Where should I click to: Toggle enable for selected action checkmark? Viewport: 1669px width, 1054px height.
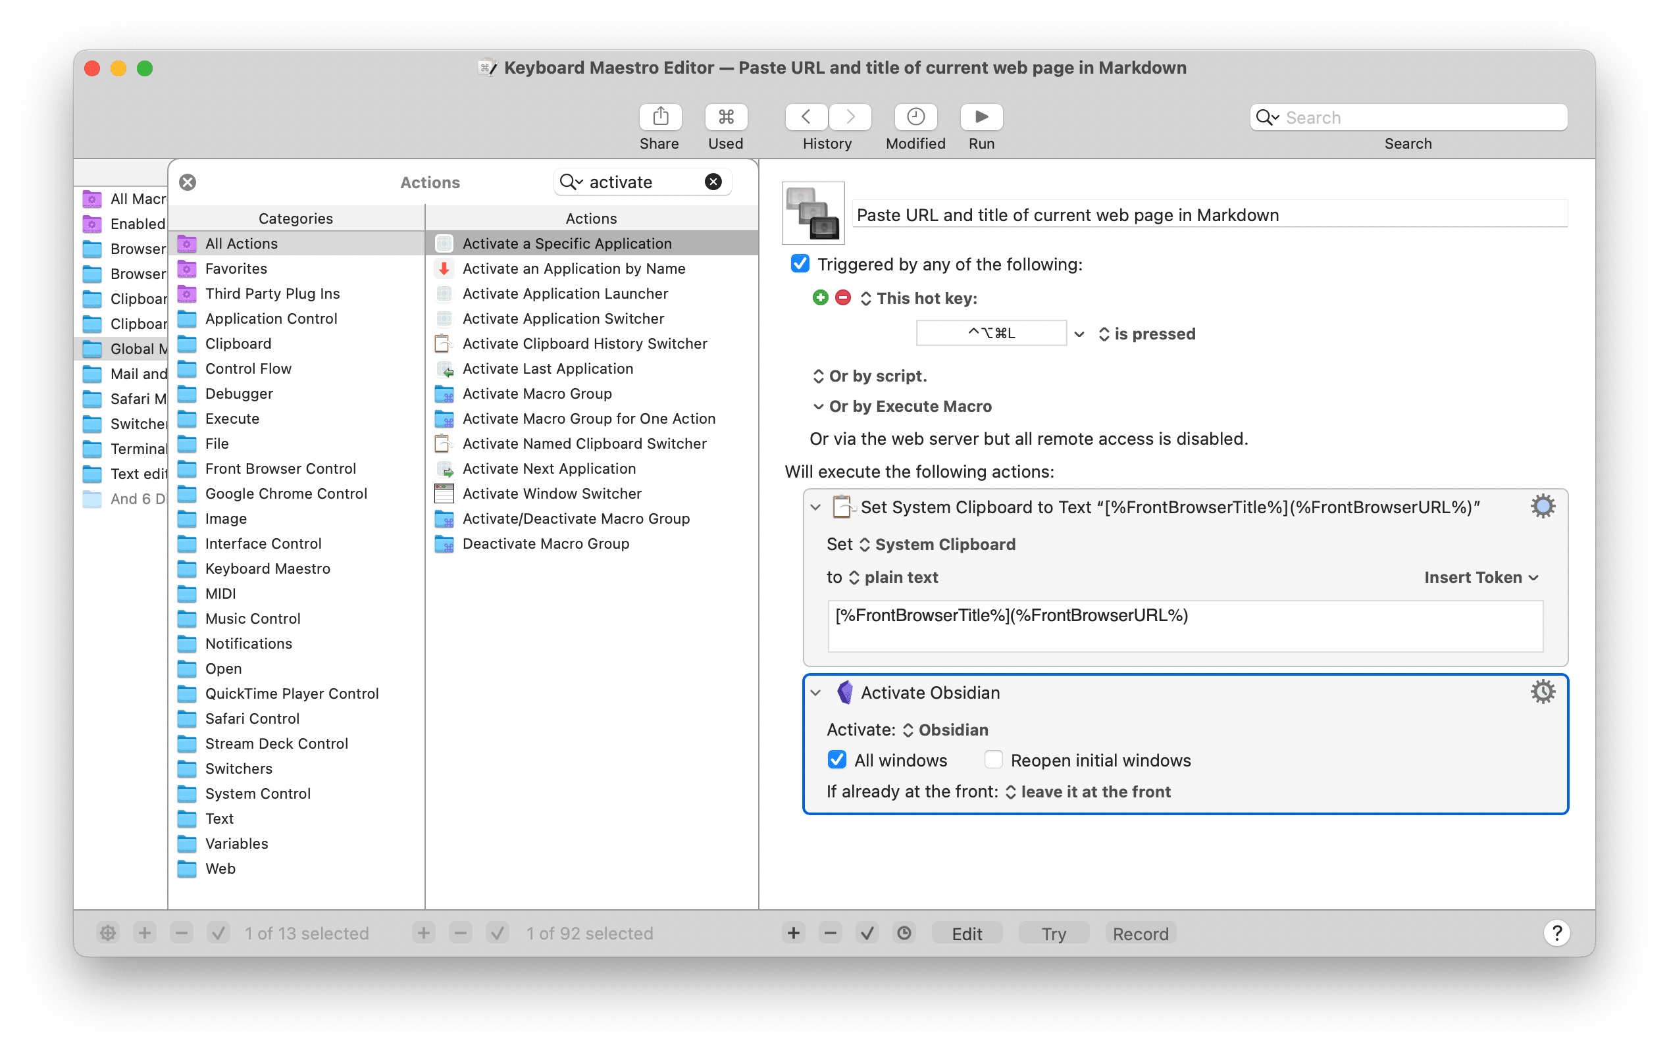[866, 933]
